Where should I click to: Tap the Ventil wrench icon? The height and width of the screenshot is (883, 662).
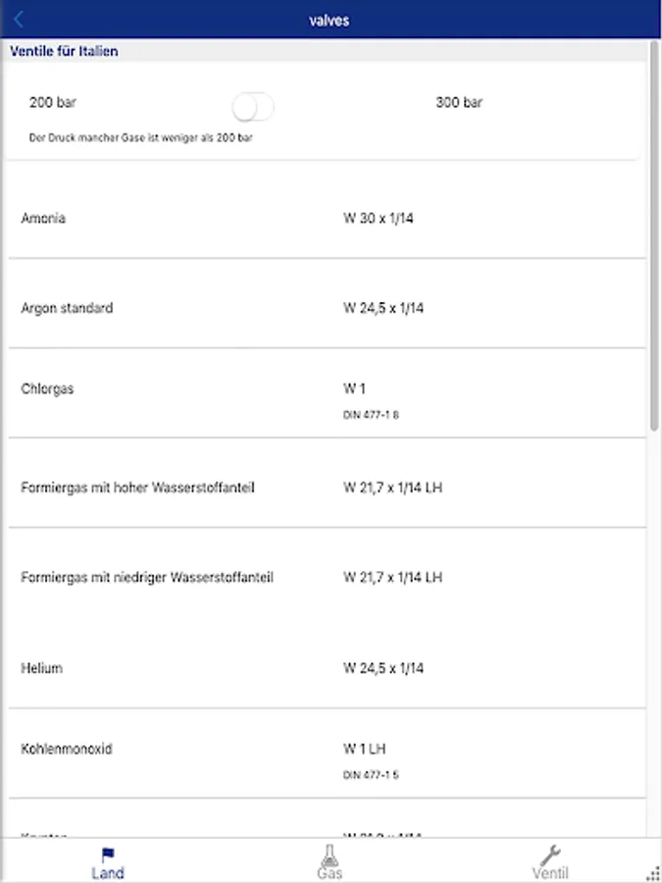pos(550,855)
